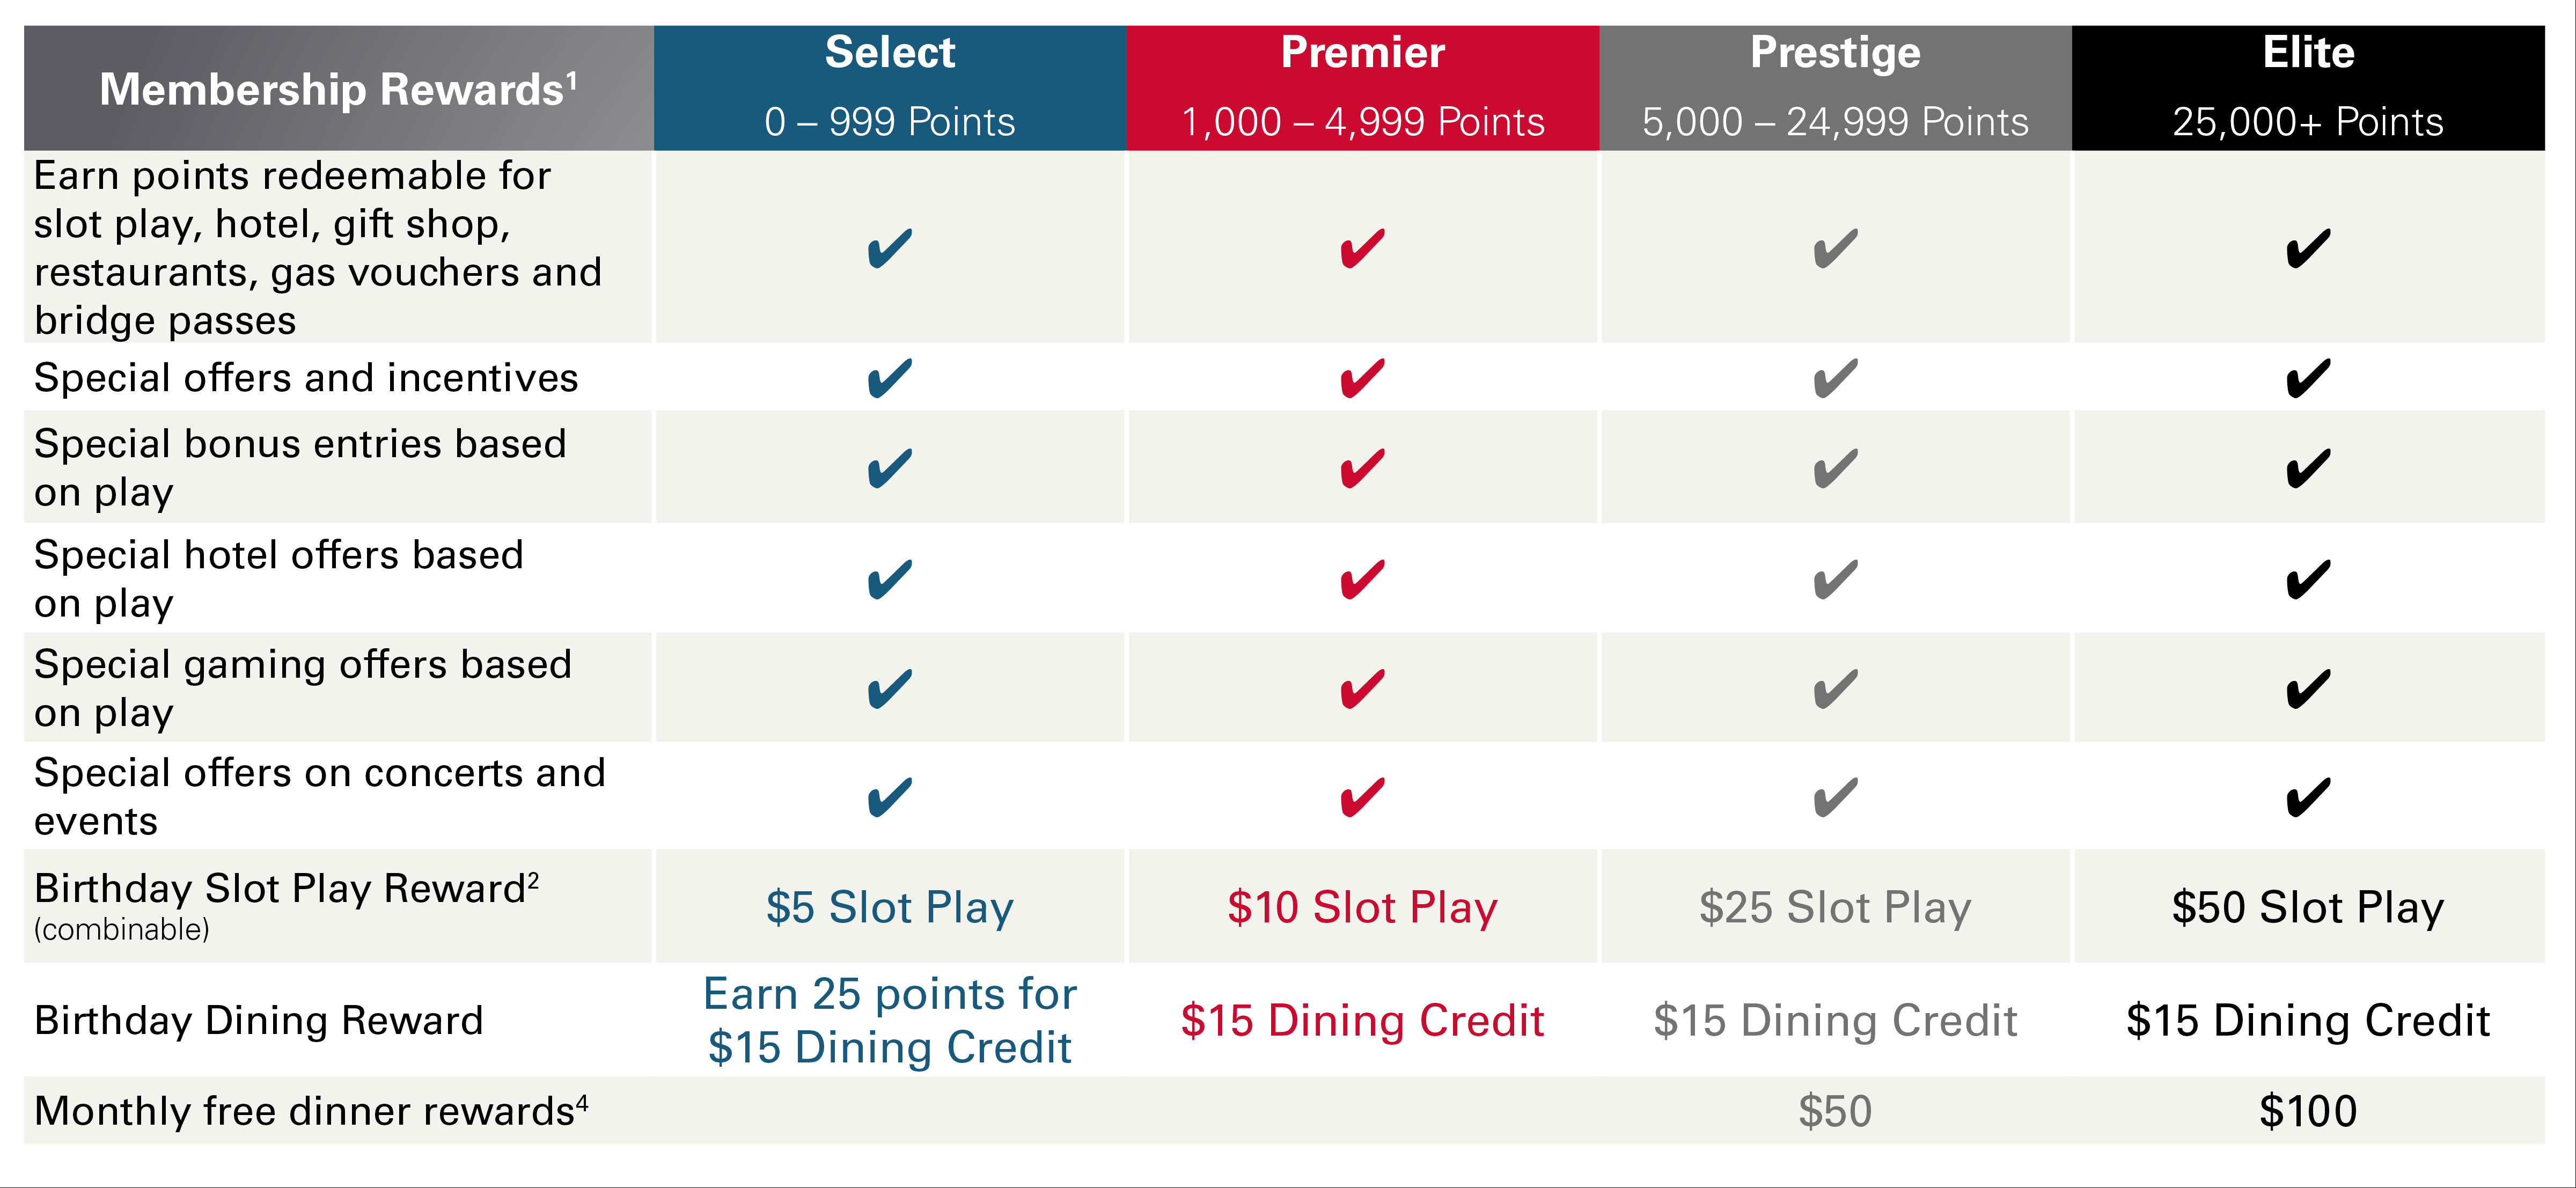Click the black Elite checkmark for earn points row
2576x1188 pixels.
click(2308, 248)
